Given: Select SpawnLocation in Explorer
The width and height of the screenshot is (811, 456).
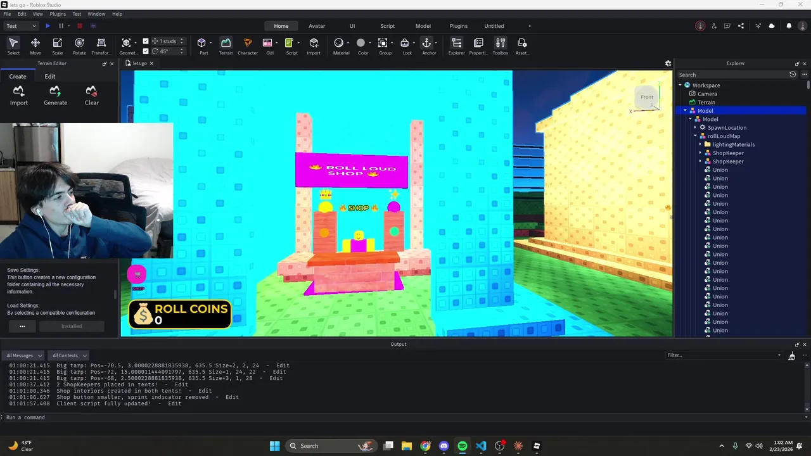Looking at the screenshot, I should tap(727, 127).
